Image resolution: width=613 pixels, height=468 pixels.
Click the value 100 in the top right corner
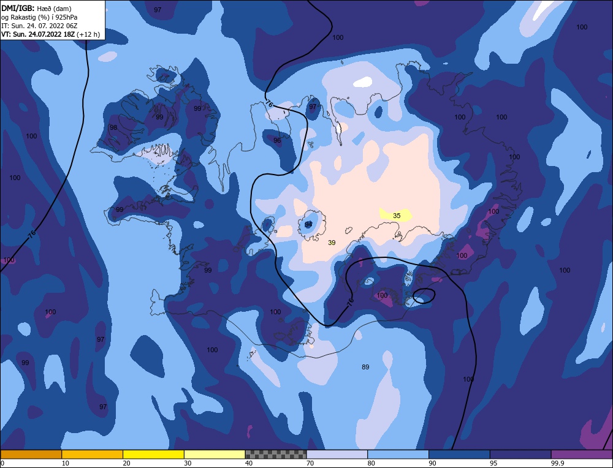[x=582, y=27]
